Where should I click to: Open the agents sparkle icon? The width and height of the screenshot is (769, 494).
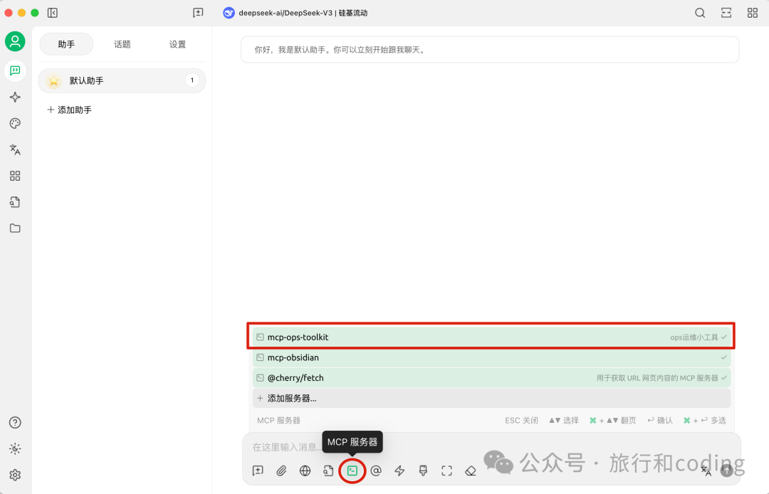(x=15, y=97)
